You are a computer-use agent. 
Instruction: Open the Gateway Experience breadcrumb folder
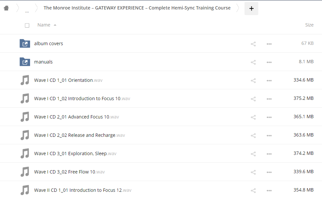click(137, 8)
